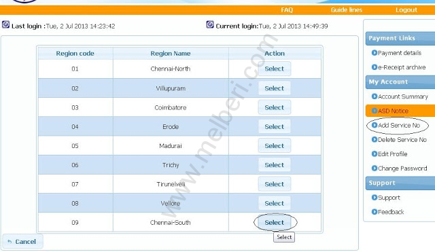Open the FAQ menu item

point(287,10)
